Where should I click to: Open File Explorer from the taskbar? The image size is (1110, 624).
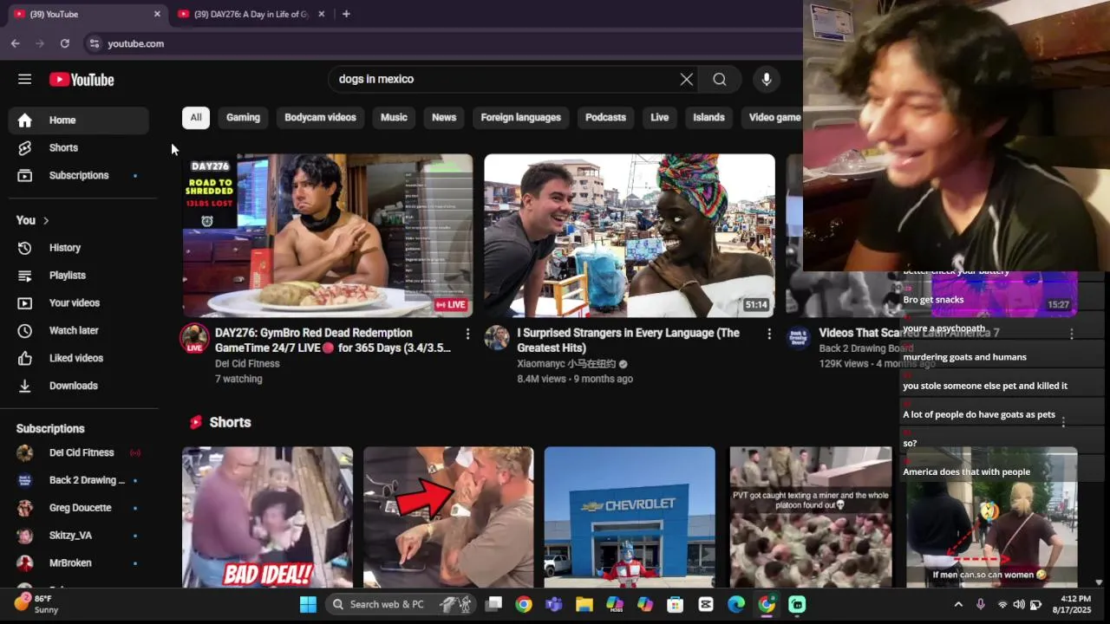click(x=584, y=604)
